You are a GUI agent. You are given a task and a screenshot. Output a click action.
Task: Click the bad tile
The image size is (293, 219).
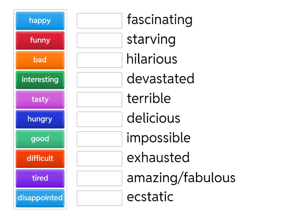40,60
